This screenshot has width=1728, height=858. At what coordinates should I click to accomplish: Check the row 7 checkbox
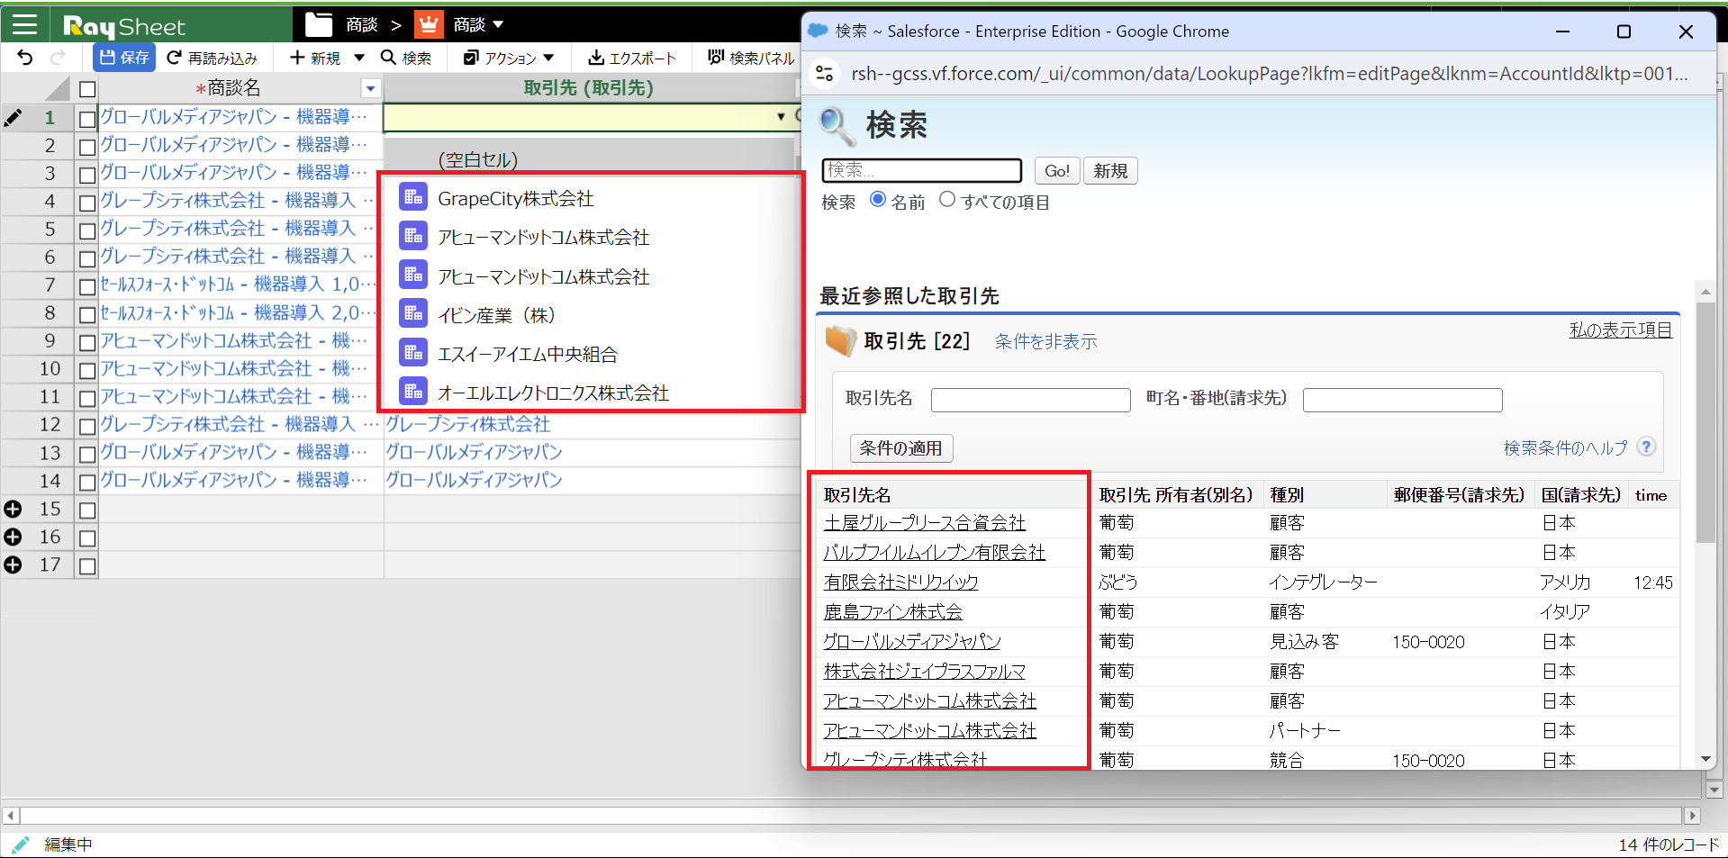click(87, 286)
